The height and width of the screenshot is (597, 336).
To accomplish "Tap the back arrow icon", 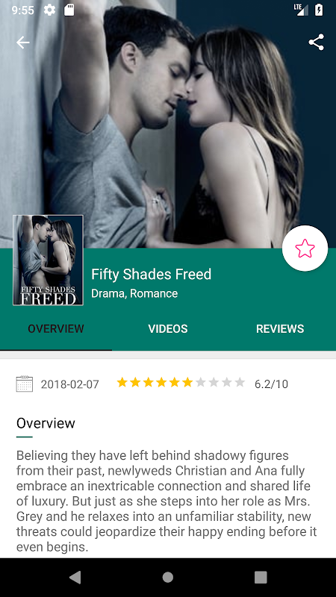I will [23, 43].
